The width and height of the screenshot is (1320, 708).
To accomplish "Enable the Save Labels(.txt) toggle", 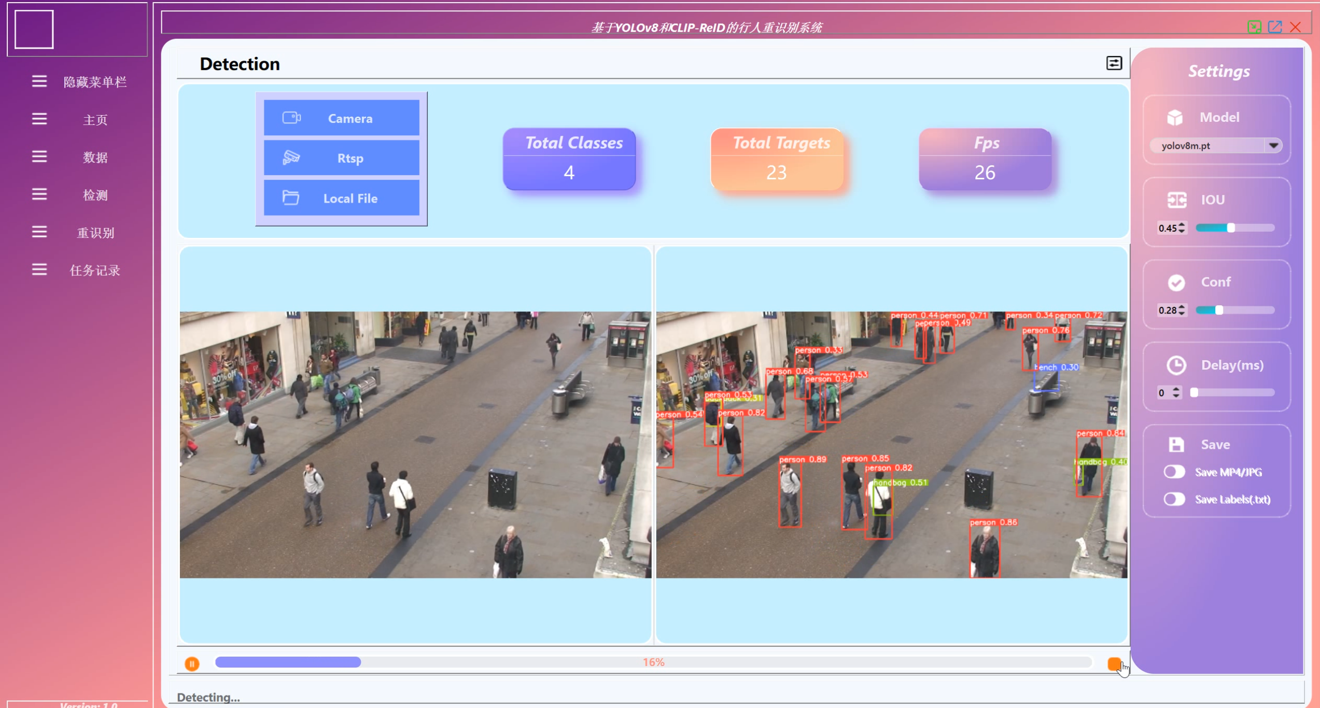I will tap(1174, 499).
